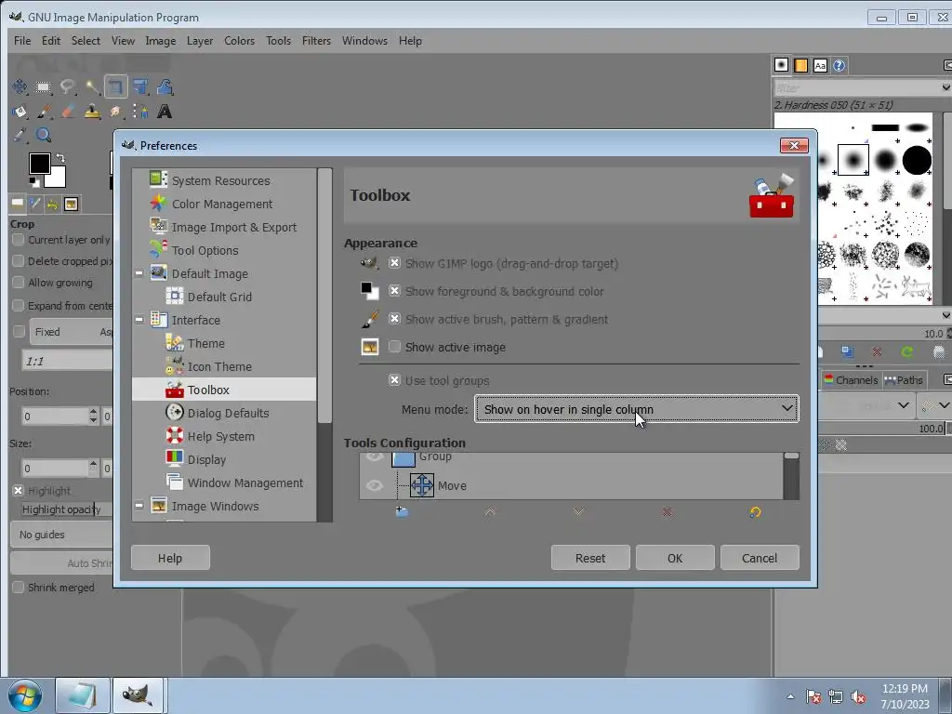Toggle Use tool groups checkbox
This screenshot has height=714, width=952.
(394, 380)
